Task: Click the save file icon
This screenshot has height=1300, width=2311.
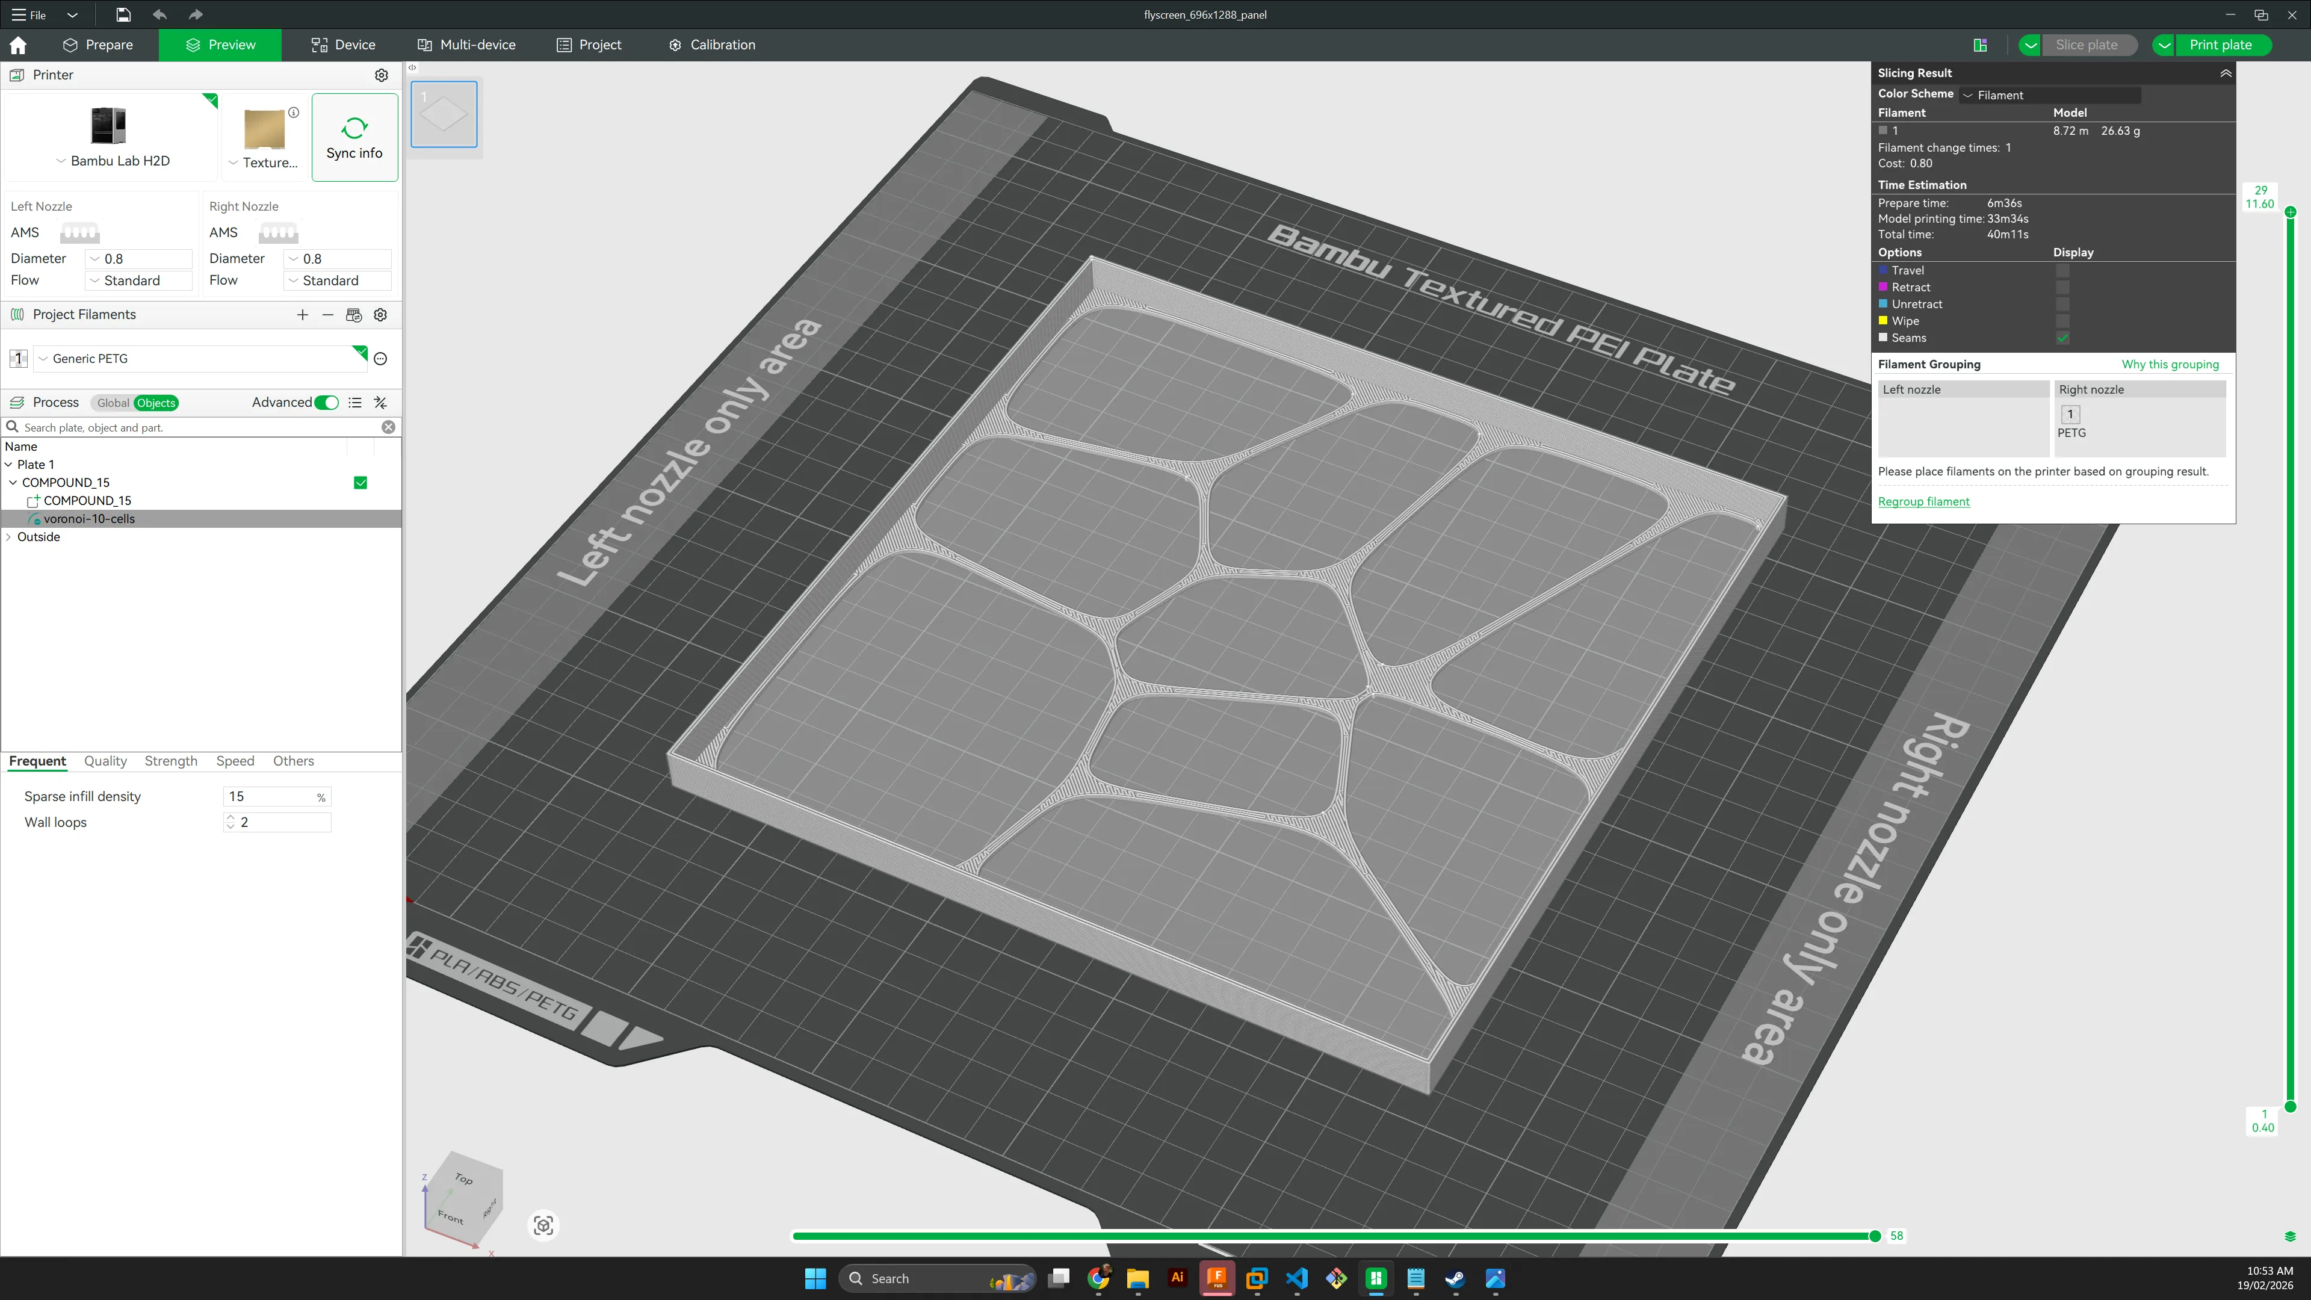Action: coord(123,14)
